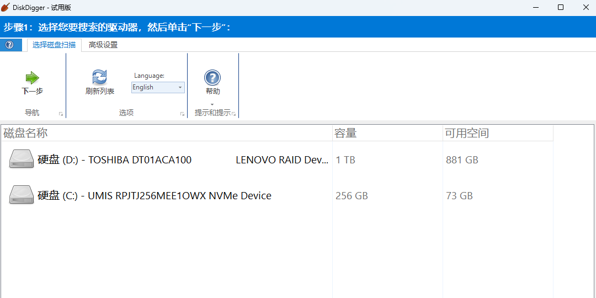Open the 导航 group dialog launcher

pos(61,114)
